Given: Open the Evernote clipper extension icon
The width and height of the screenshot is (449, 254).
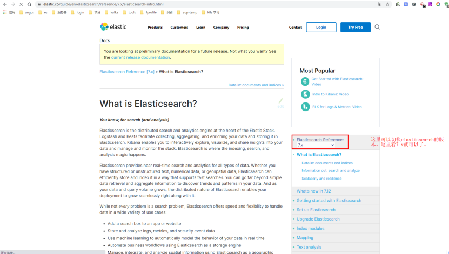Looking at the screenshot, I should pyautogui.click(x=398, y=4).
